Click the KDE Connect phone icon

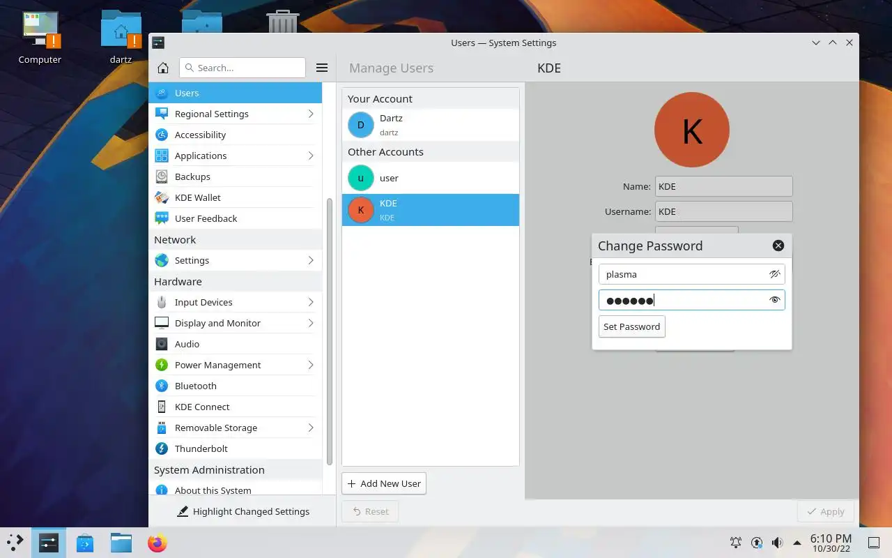162,407
